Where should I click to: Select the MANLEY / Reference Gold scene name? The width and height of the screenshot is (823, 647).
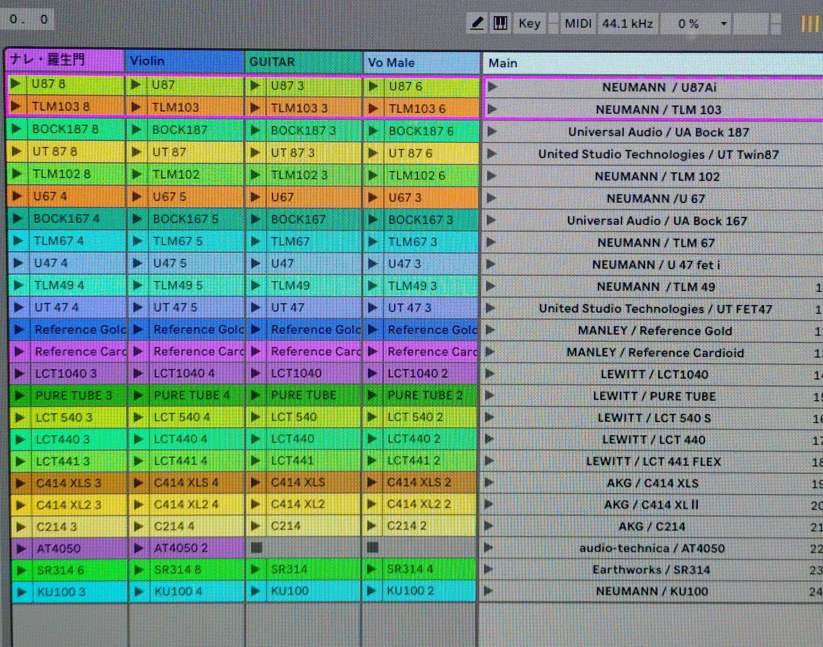tap(654, 331)
